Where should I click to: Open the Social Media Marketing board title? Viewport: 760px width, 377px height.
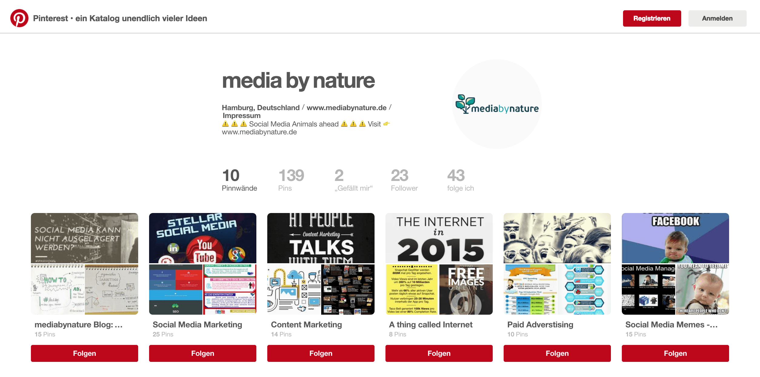coord(197,325)
